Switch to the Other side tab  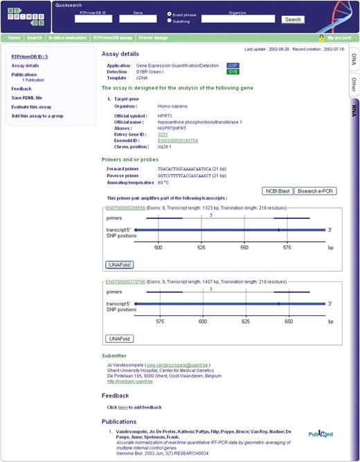tap(354, 85)
